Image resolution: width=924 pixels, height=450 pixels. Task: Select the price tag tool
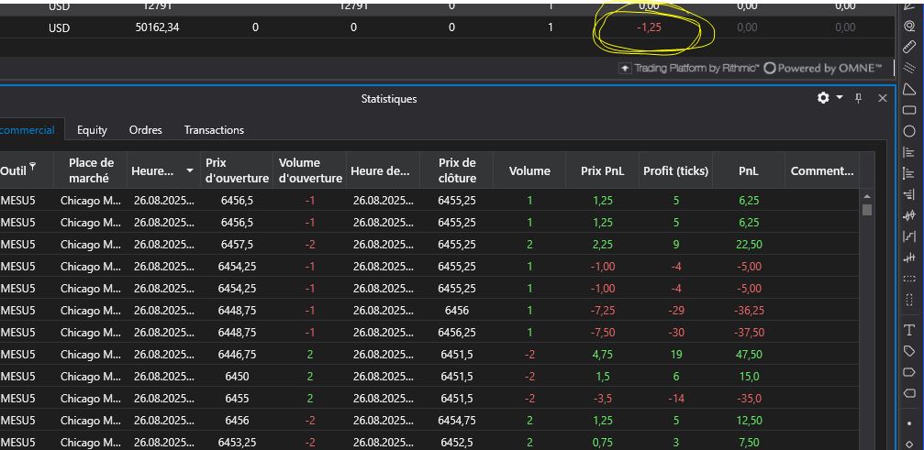[909, 351]
